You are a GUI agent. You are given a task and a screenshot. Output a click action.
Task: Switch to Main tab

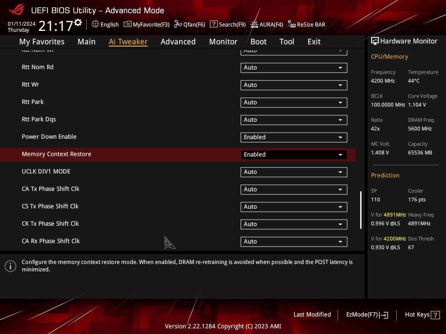[x=87, y=41]
